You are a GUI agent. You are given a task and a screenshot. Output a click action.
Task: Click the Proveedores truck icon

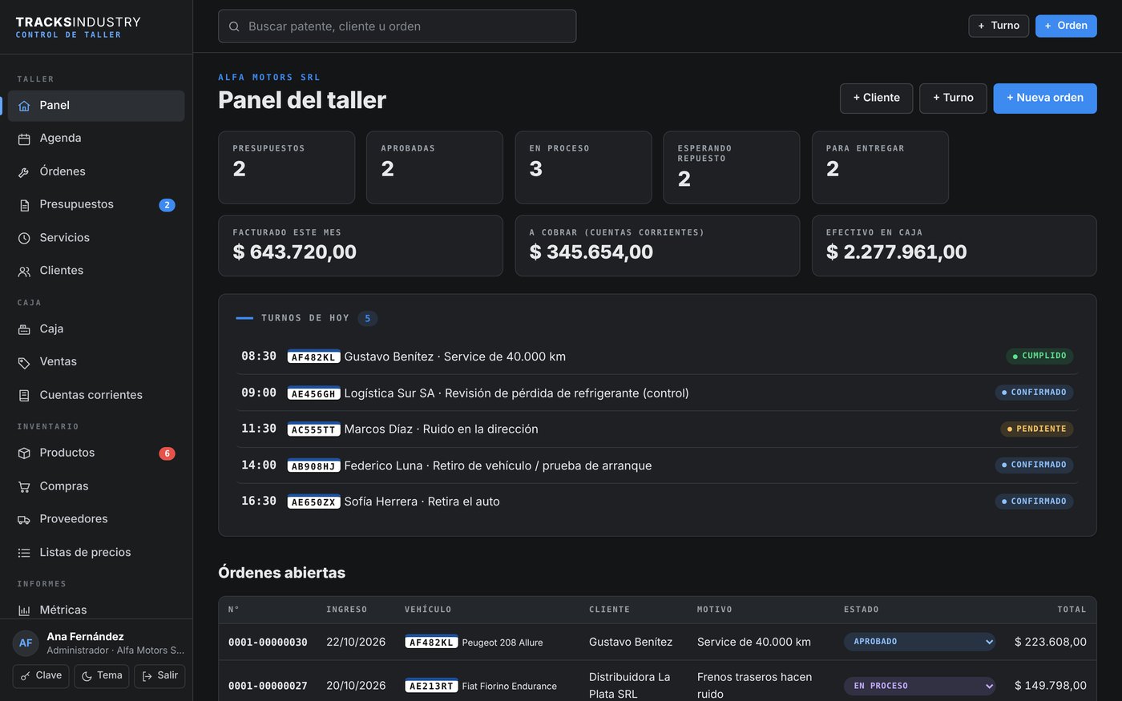click(24, 520)
